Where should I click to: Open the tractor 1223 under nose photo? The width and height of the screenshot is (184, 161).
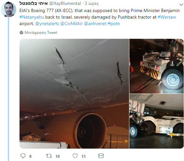coord(157,121)
